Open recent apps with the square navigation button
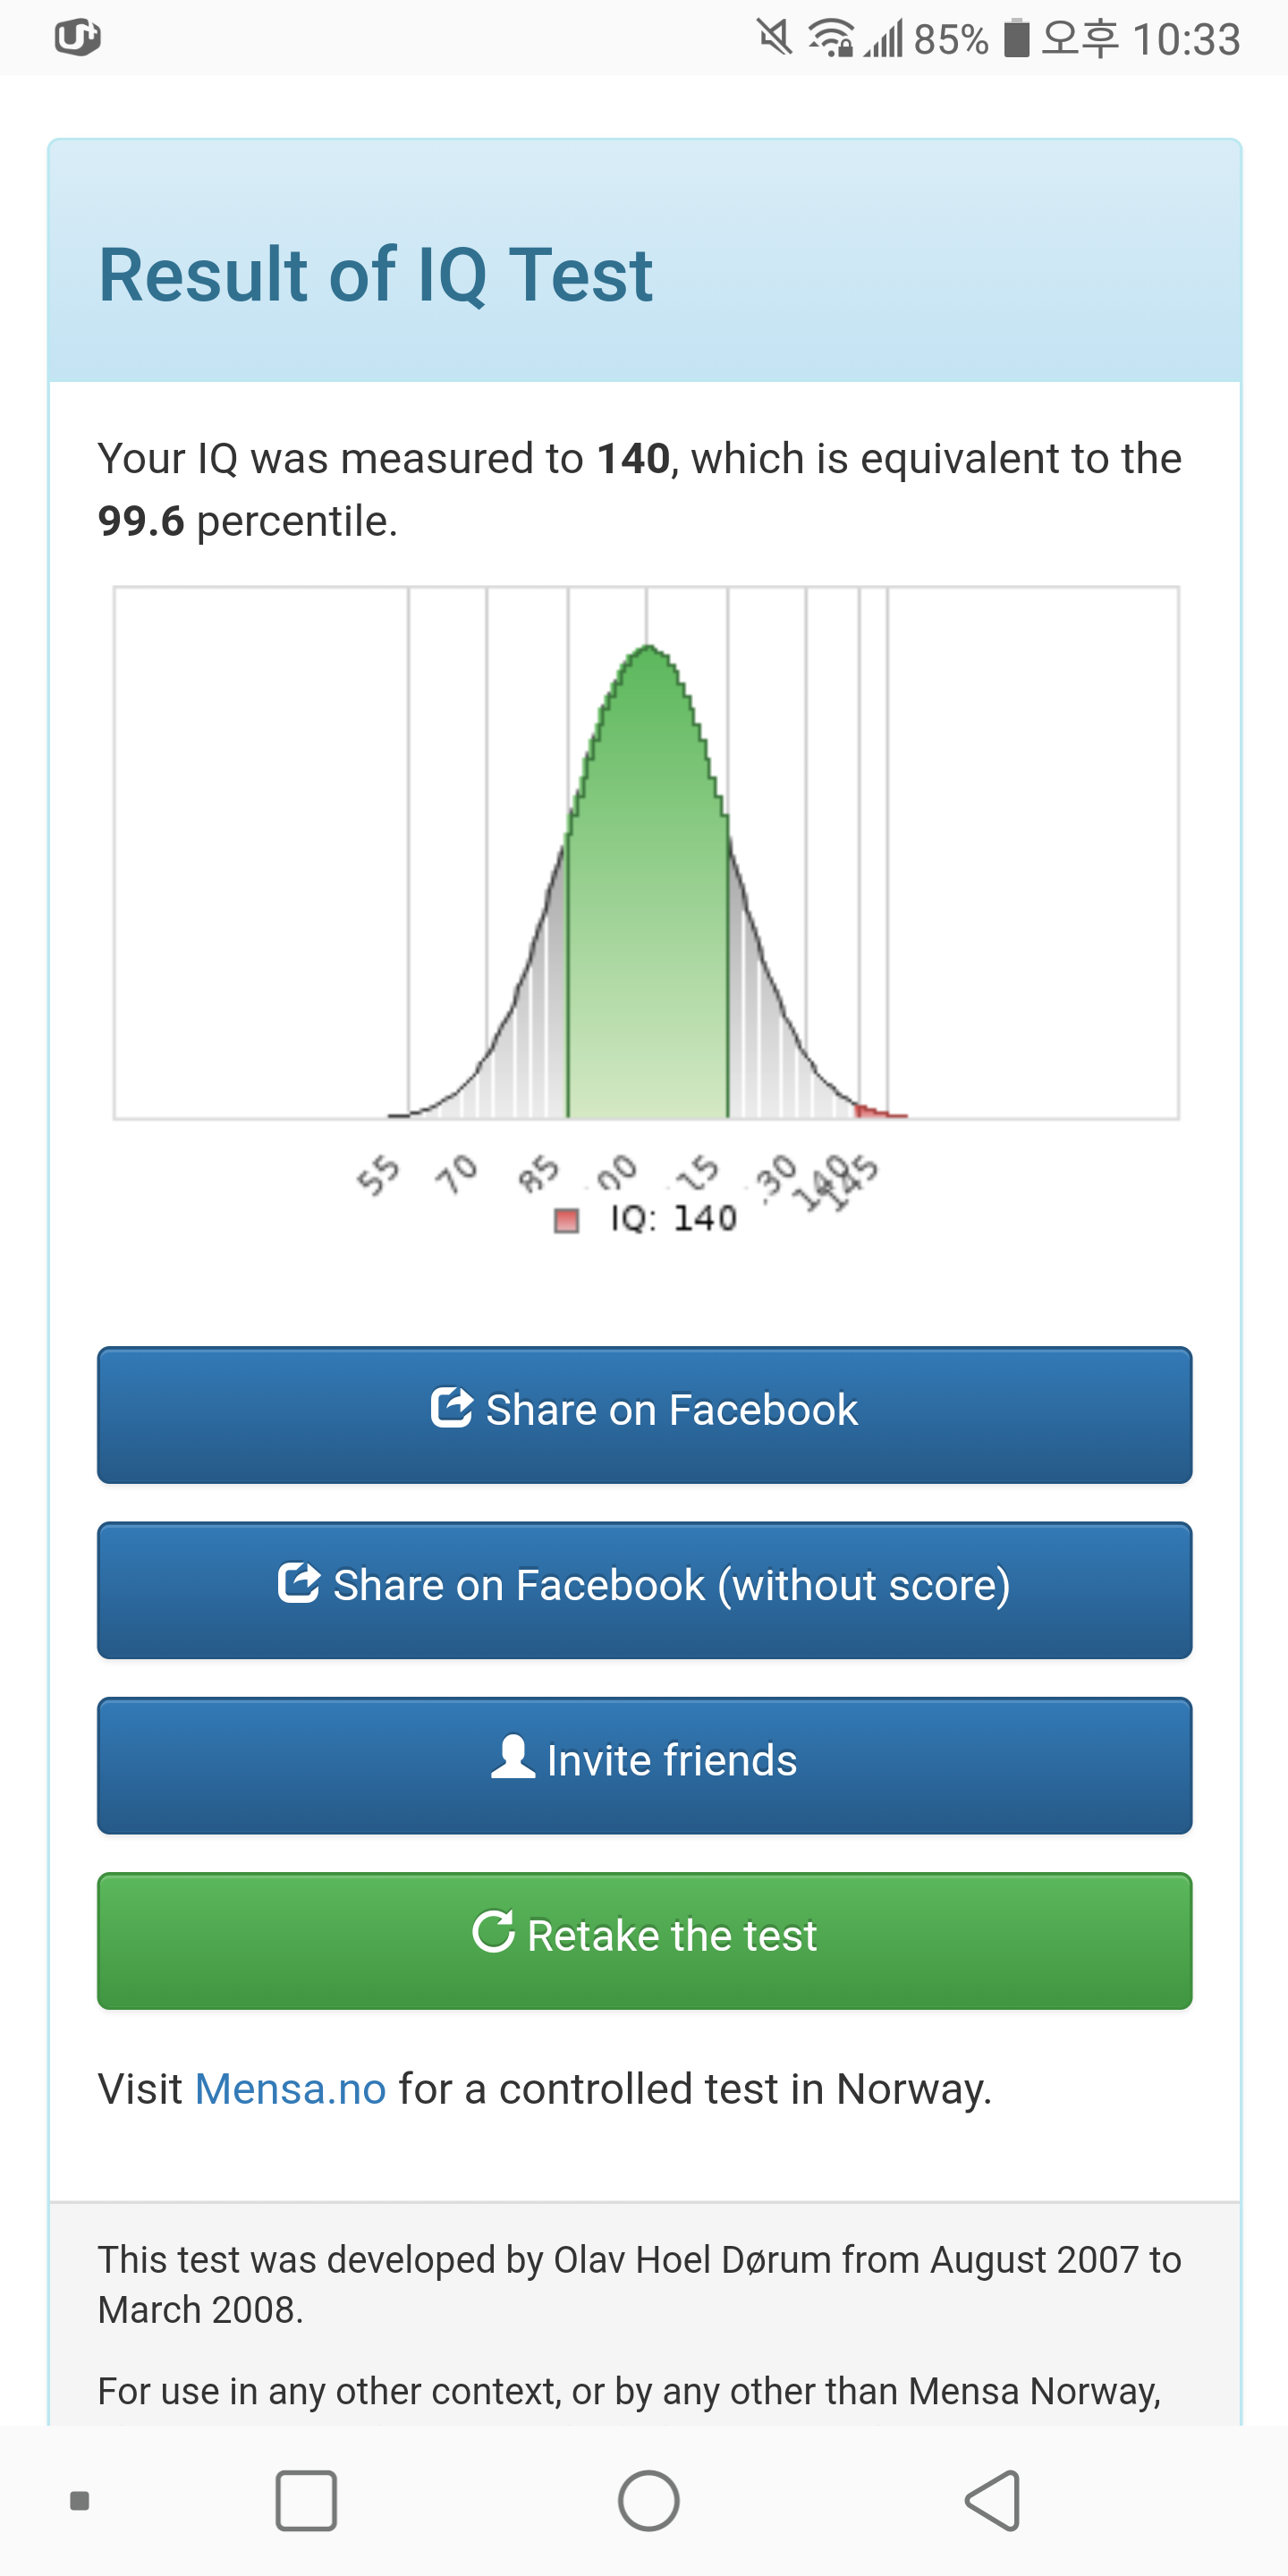1288x2576 pixels. point(306,2500)
